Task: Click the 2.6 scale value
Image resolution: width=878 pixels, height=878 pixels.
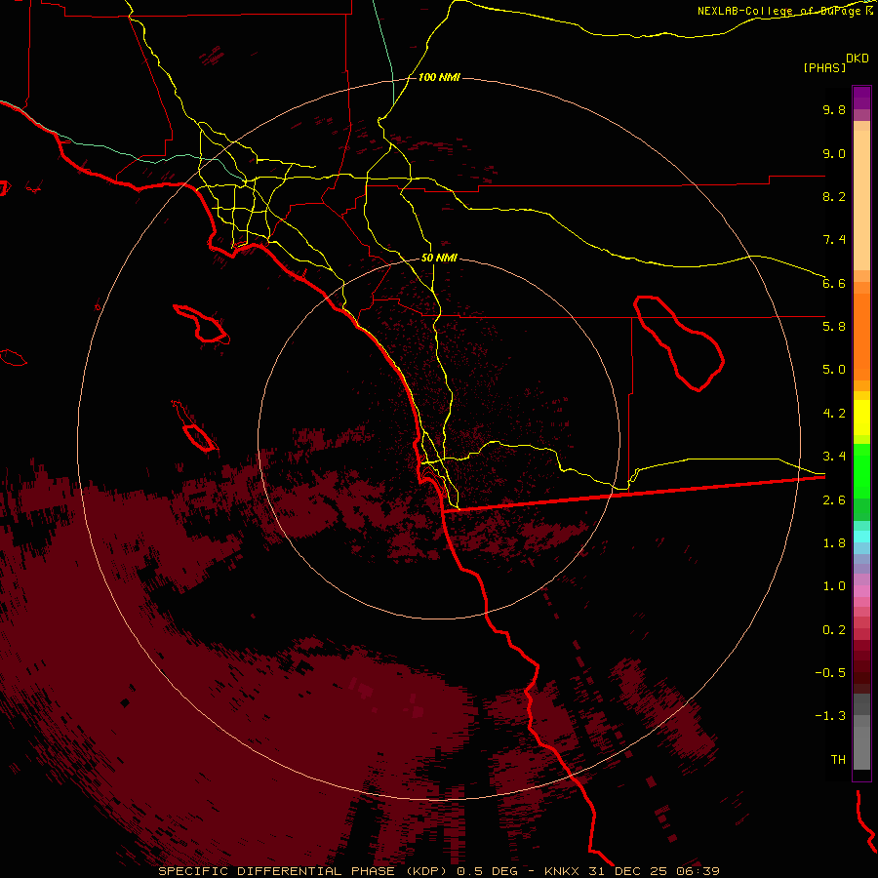Action: pyautogui.click(x=834, y=500)
